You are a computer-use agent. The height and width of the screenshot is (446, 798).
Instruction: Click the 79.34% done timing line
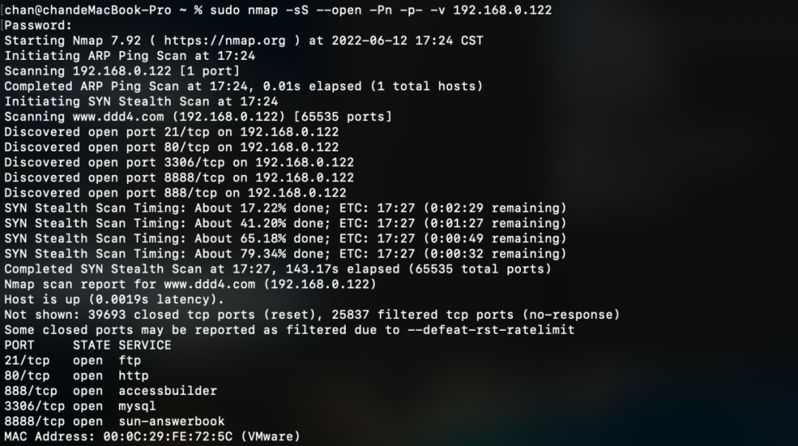[x=285, y=254]
